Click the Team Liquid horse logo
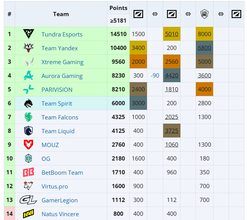 (x=28, y=131)
